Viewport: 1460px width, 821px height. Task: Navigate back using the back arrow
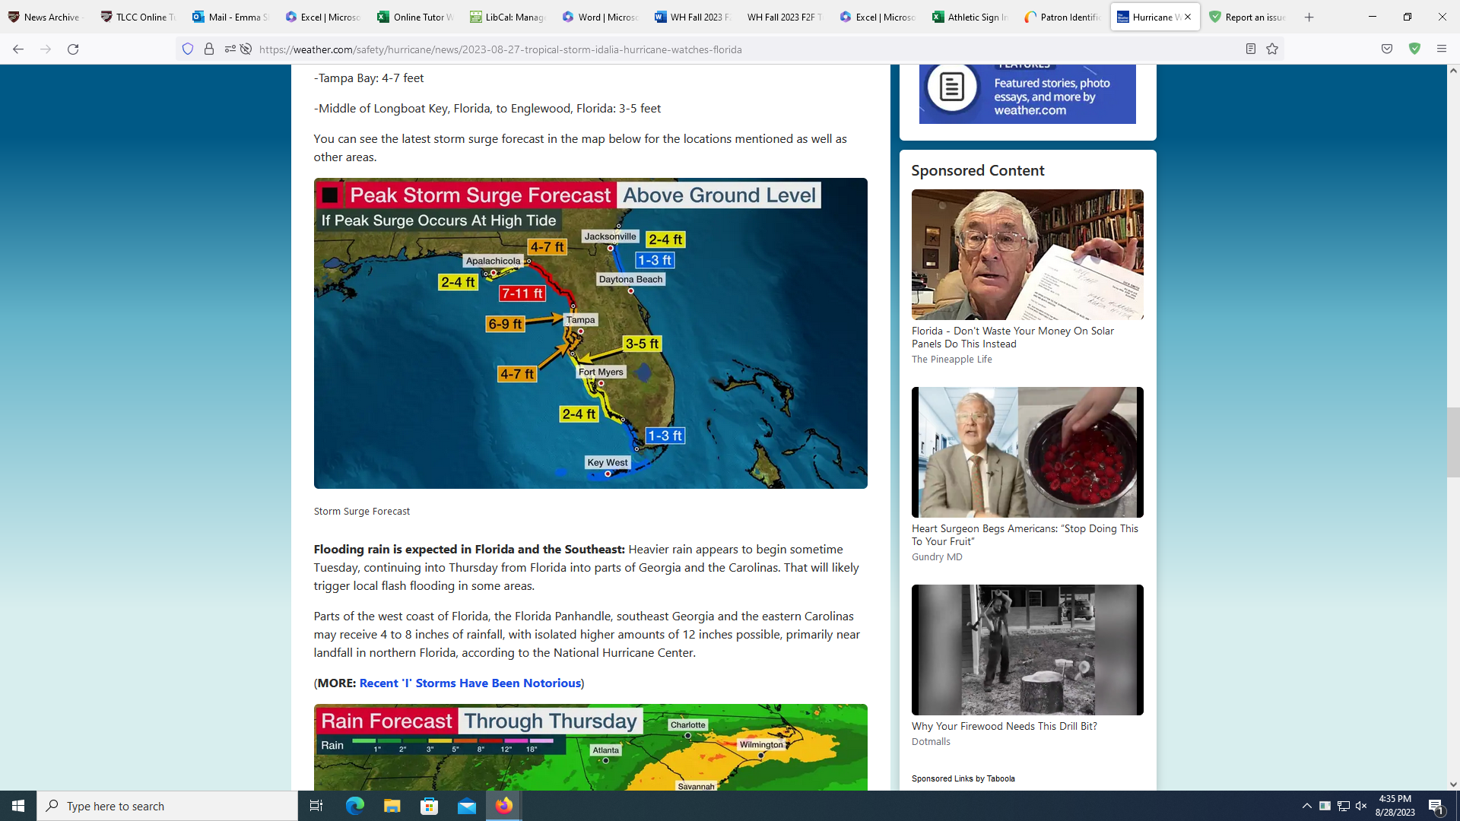point(17,49)
